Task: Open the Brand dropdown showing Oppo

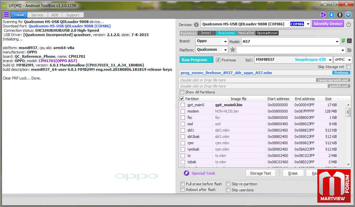Action: click(x=225, y=41)
